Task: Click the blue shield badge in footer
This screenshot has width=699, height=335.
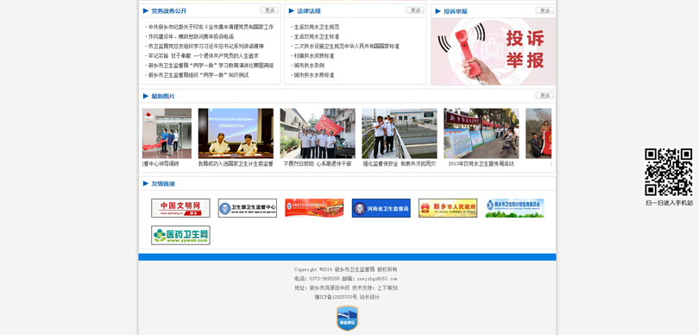Action: [x=347, y=318]
